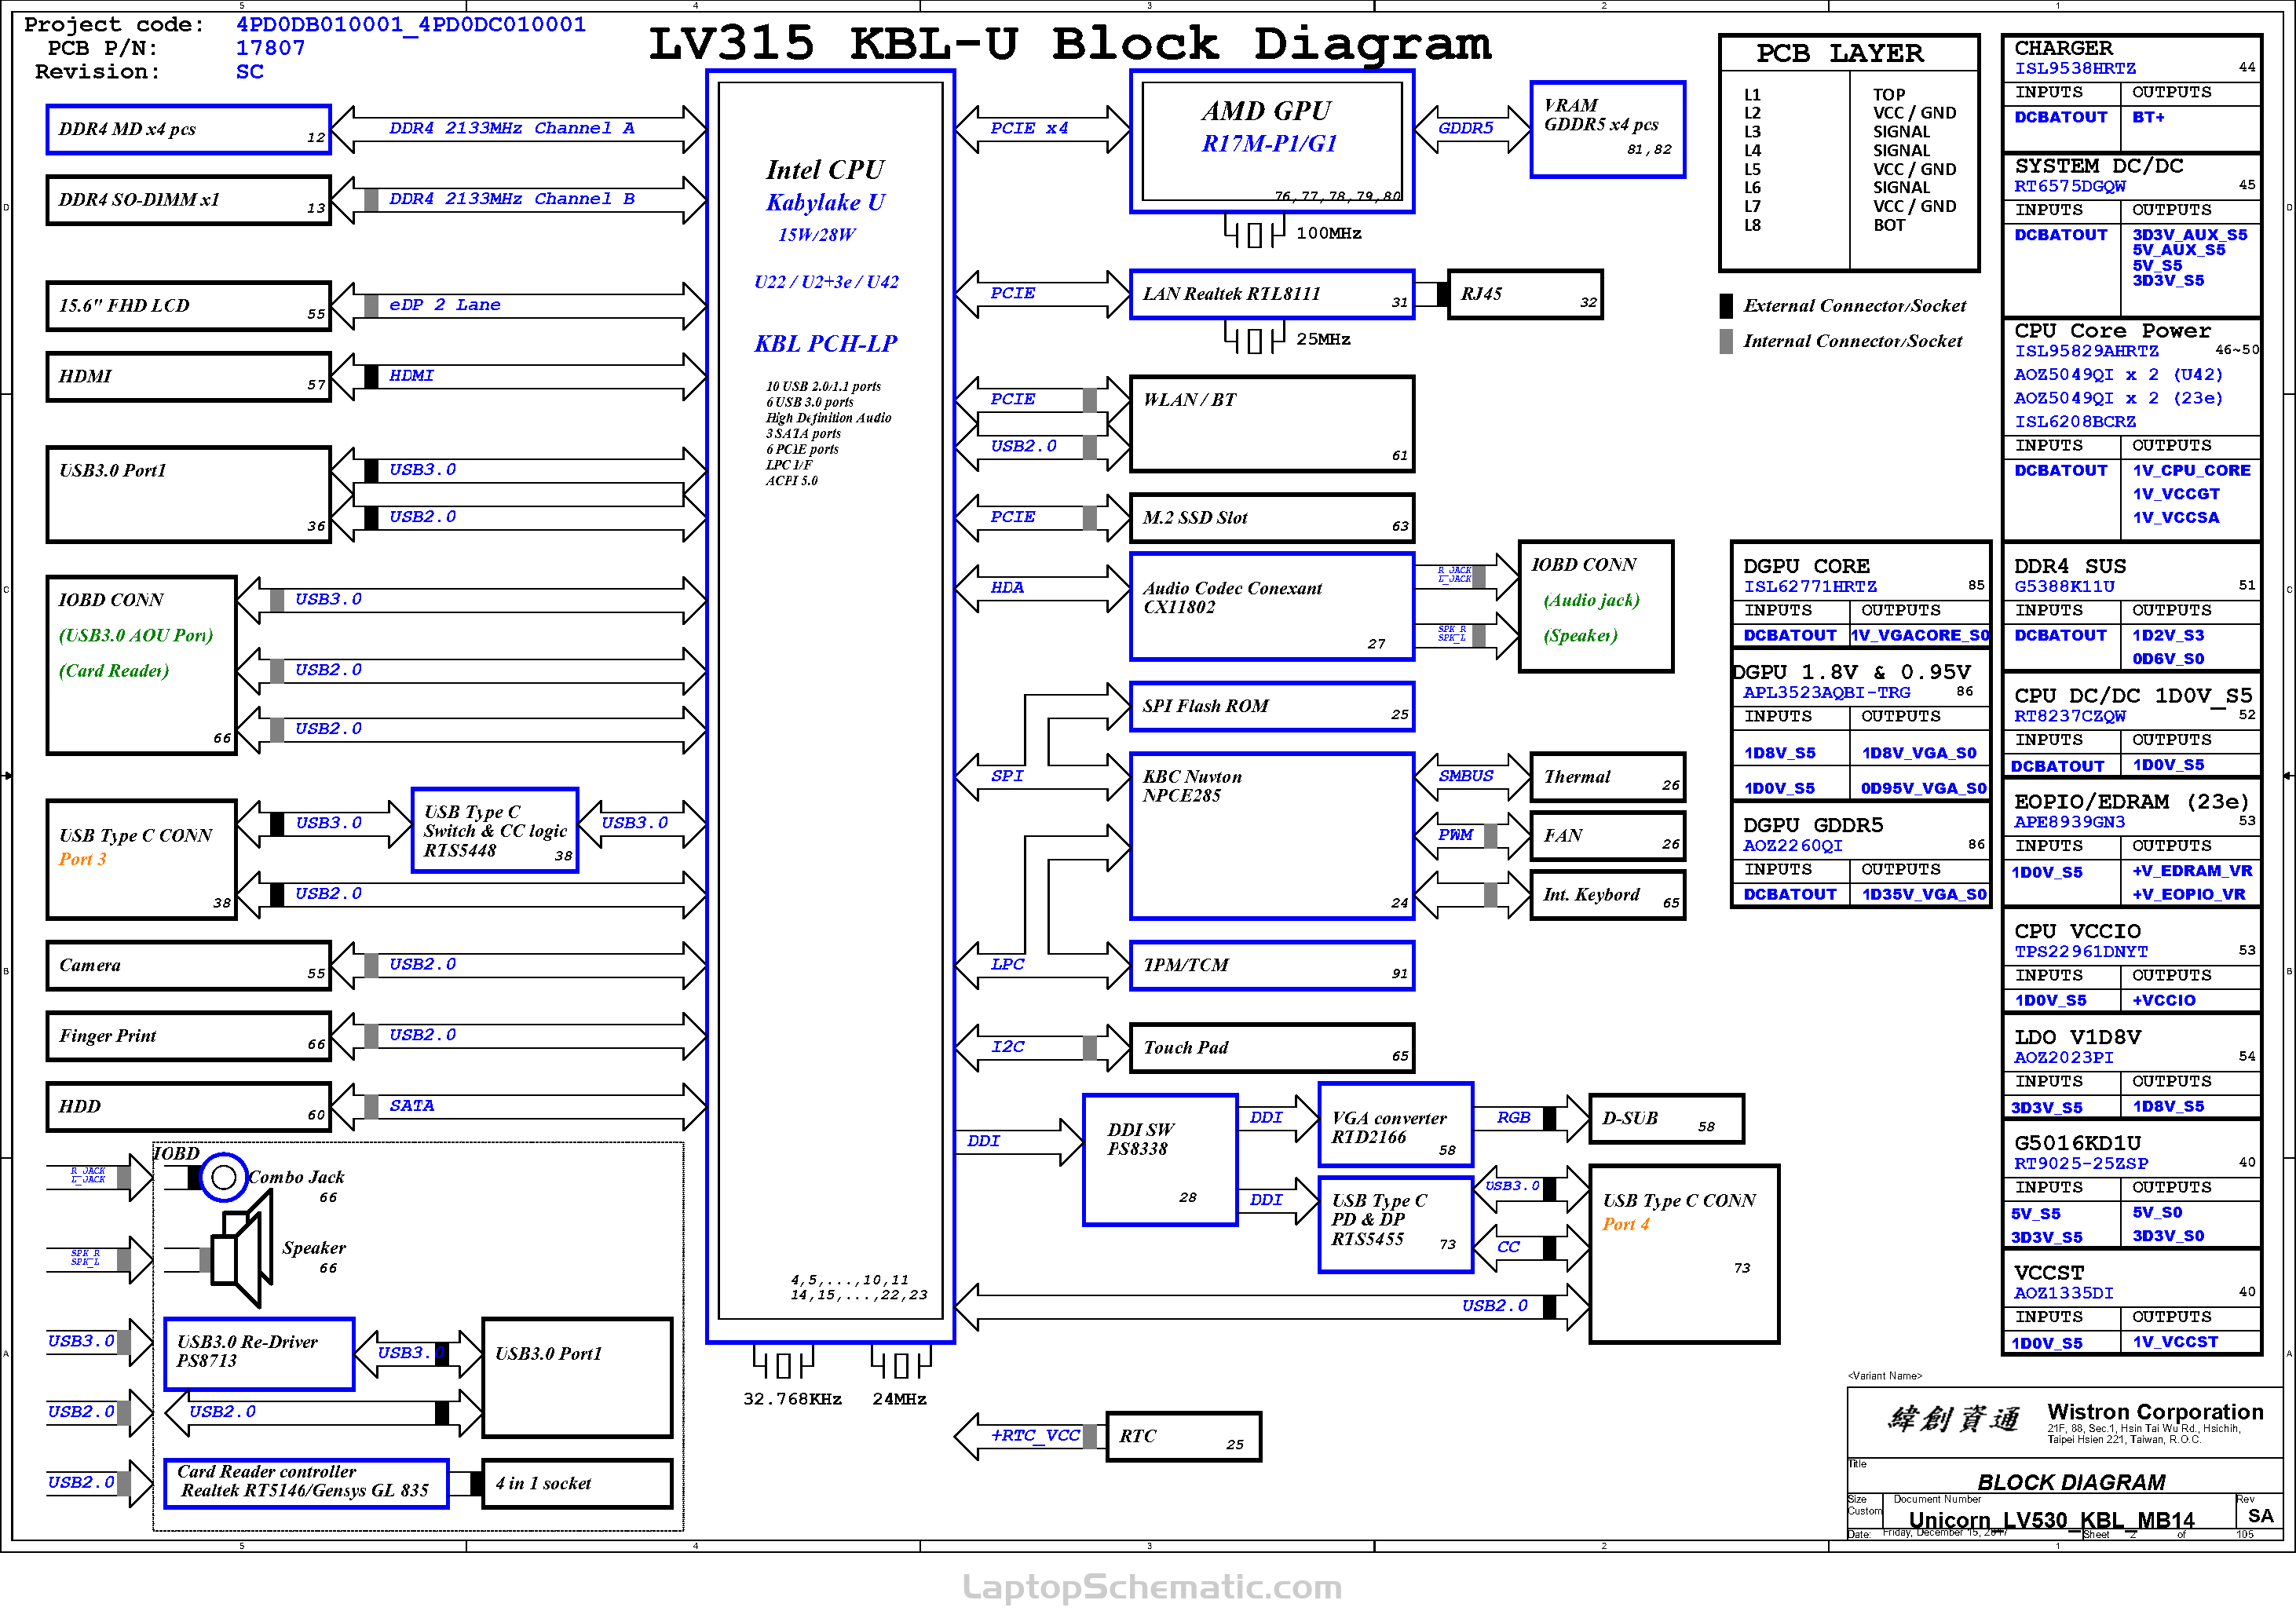Click the USB Type C PD & DP RTS5455 block
Screen dimensions: 2296x1622
[x=1396, y=1225]
